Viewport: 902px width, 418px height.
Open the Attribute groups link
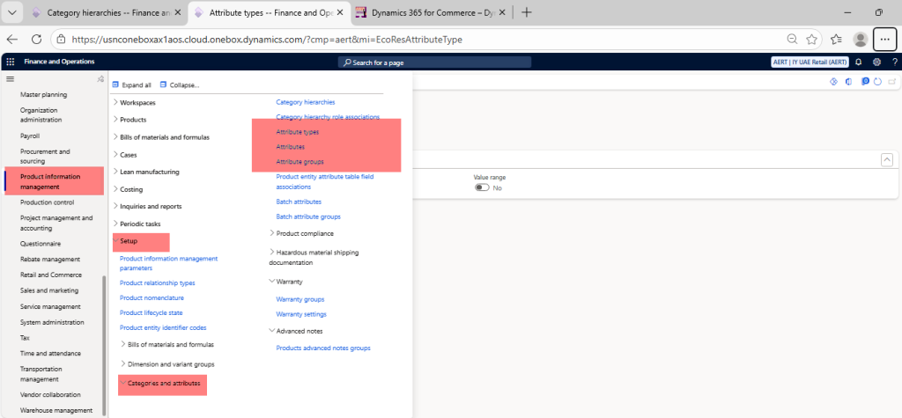[x=299, y=162]
